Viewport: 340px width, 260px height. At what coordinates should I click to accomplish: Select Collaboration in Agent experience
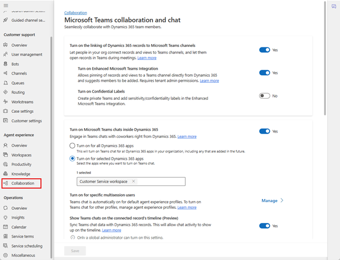click(x=21, y=183)
